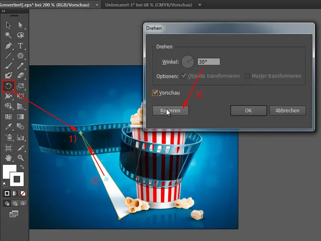Screen dimensions: 321x241
Task: Apply Gradient mode button below swatches
Action: 15,193
